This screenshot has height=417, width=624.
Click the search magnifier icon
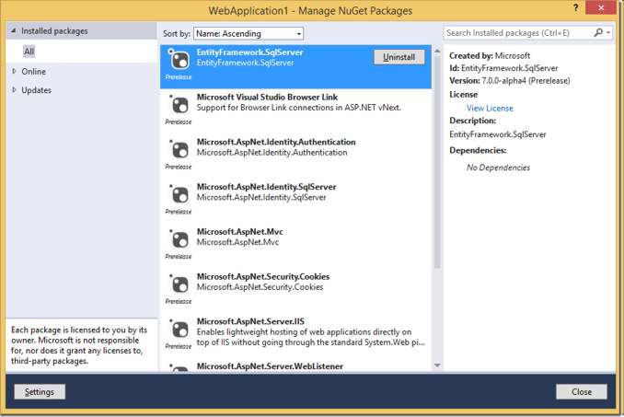(x=598, y=32)
